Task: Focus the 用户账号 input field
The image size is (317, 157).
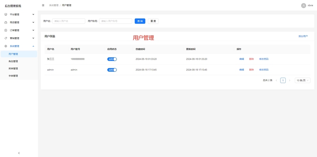Action: (115, 21)
